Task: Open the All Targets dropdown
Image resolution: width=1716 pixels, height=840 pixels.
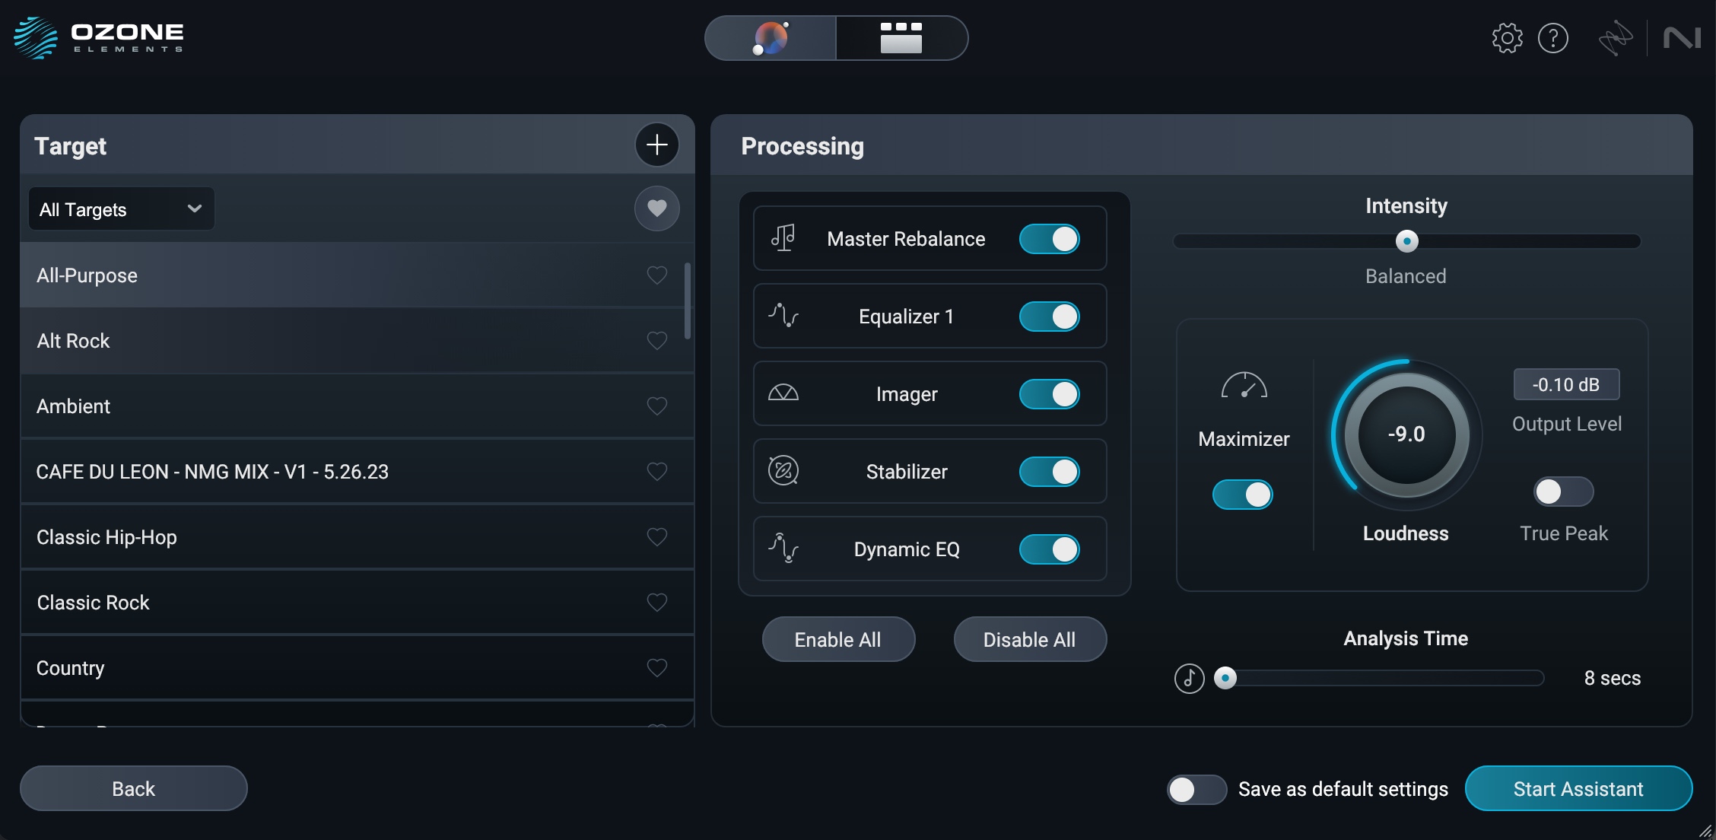Action: [122, 209]
